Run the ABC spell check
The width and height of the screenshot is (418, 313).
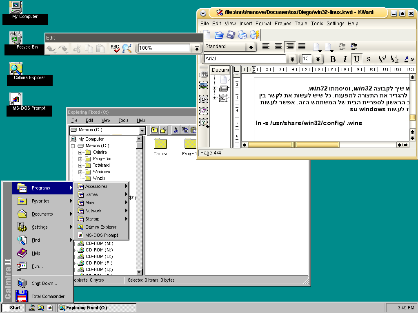[115, 48]
